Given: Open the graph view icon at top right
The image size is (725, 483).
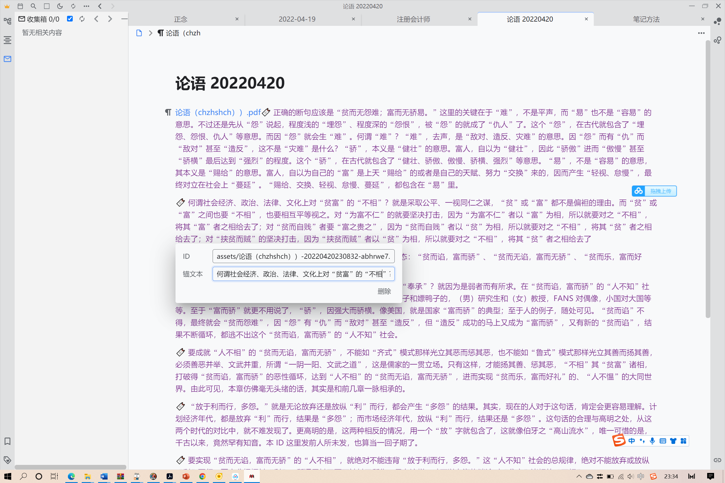Looking at the screenshot, I should click(717, 21).
